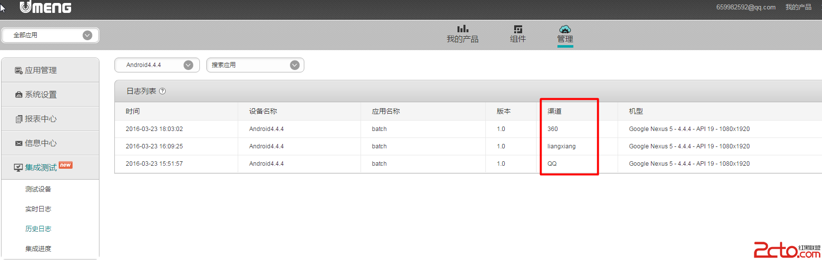Click 我的产品 link in top header
Screen dimensions: 822x263
click(x=799, y=7)
